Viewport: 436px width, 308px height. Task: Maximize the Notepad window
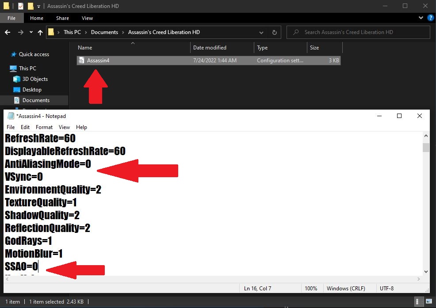(399, 116)
